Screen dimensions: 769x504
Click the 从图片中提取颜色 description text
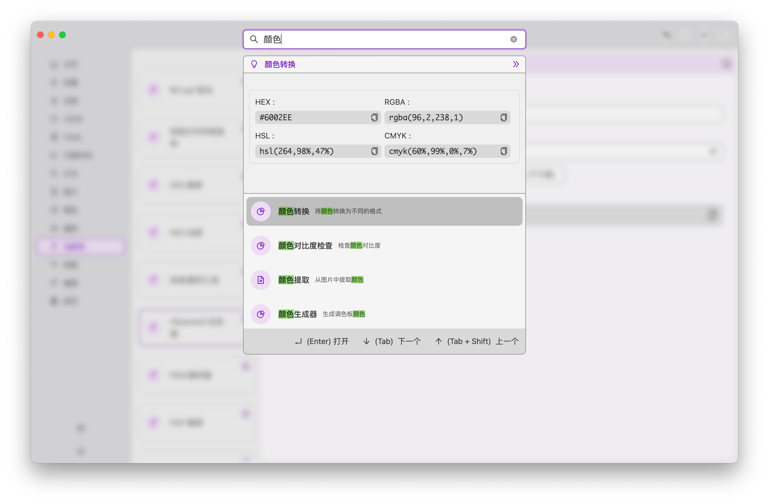point(339,280)
